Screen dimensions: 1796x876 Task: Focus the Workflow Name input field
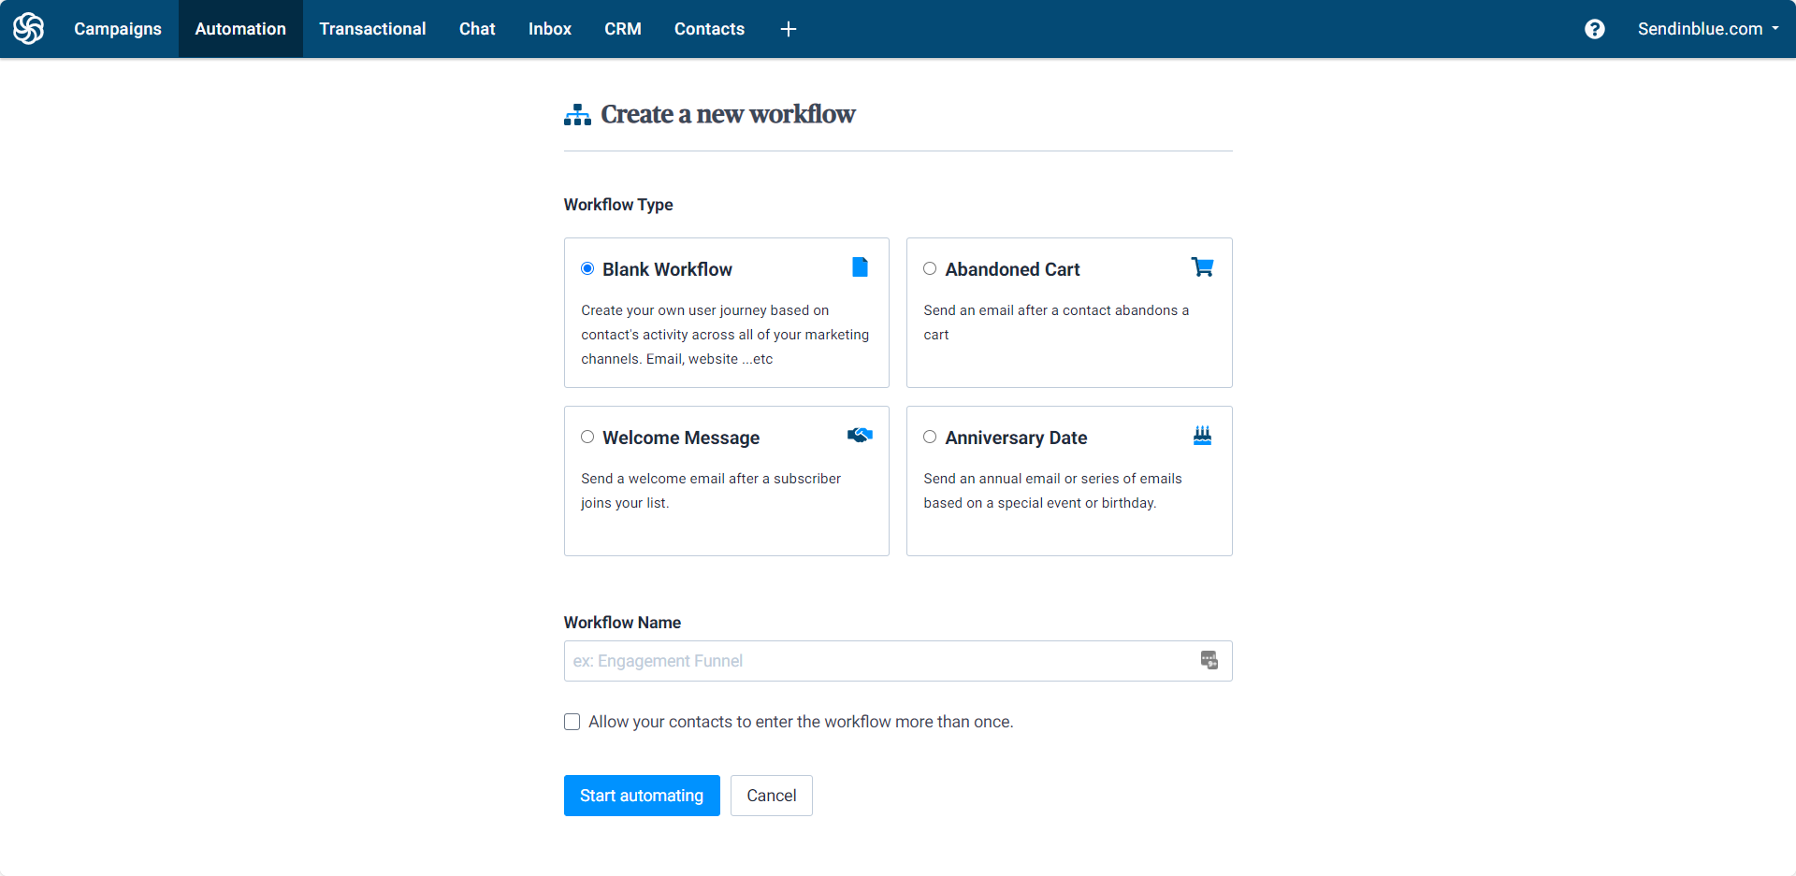click(x=879, y=661)
